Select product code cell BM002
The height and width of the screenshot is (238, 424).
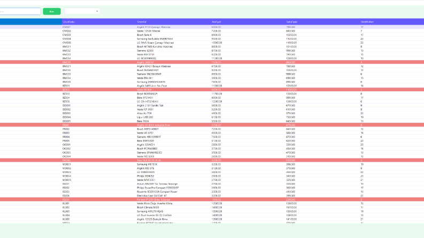[66, 70]
